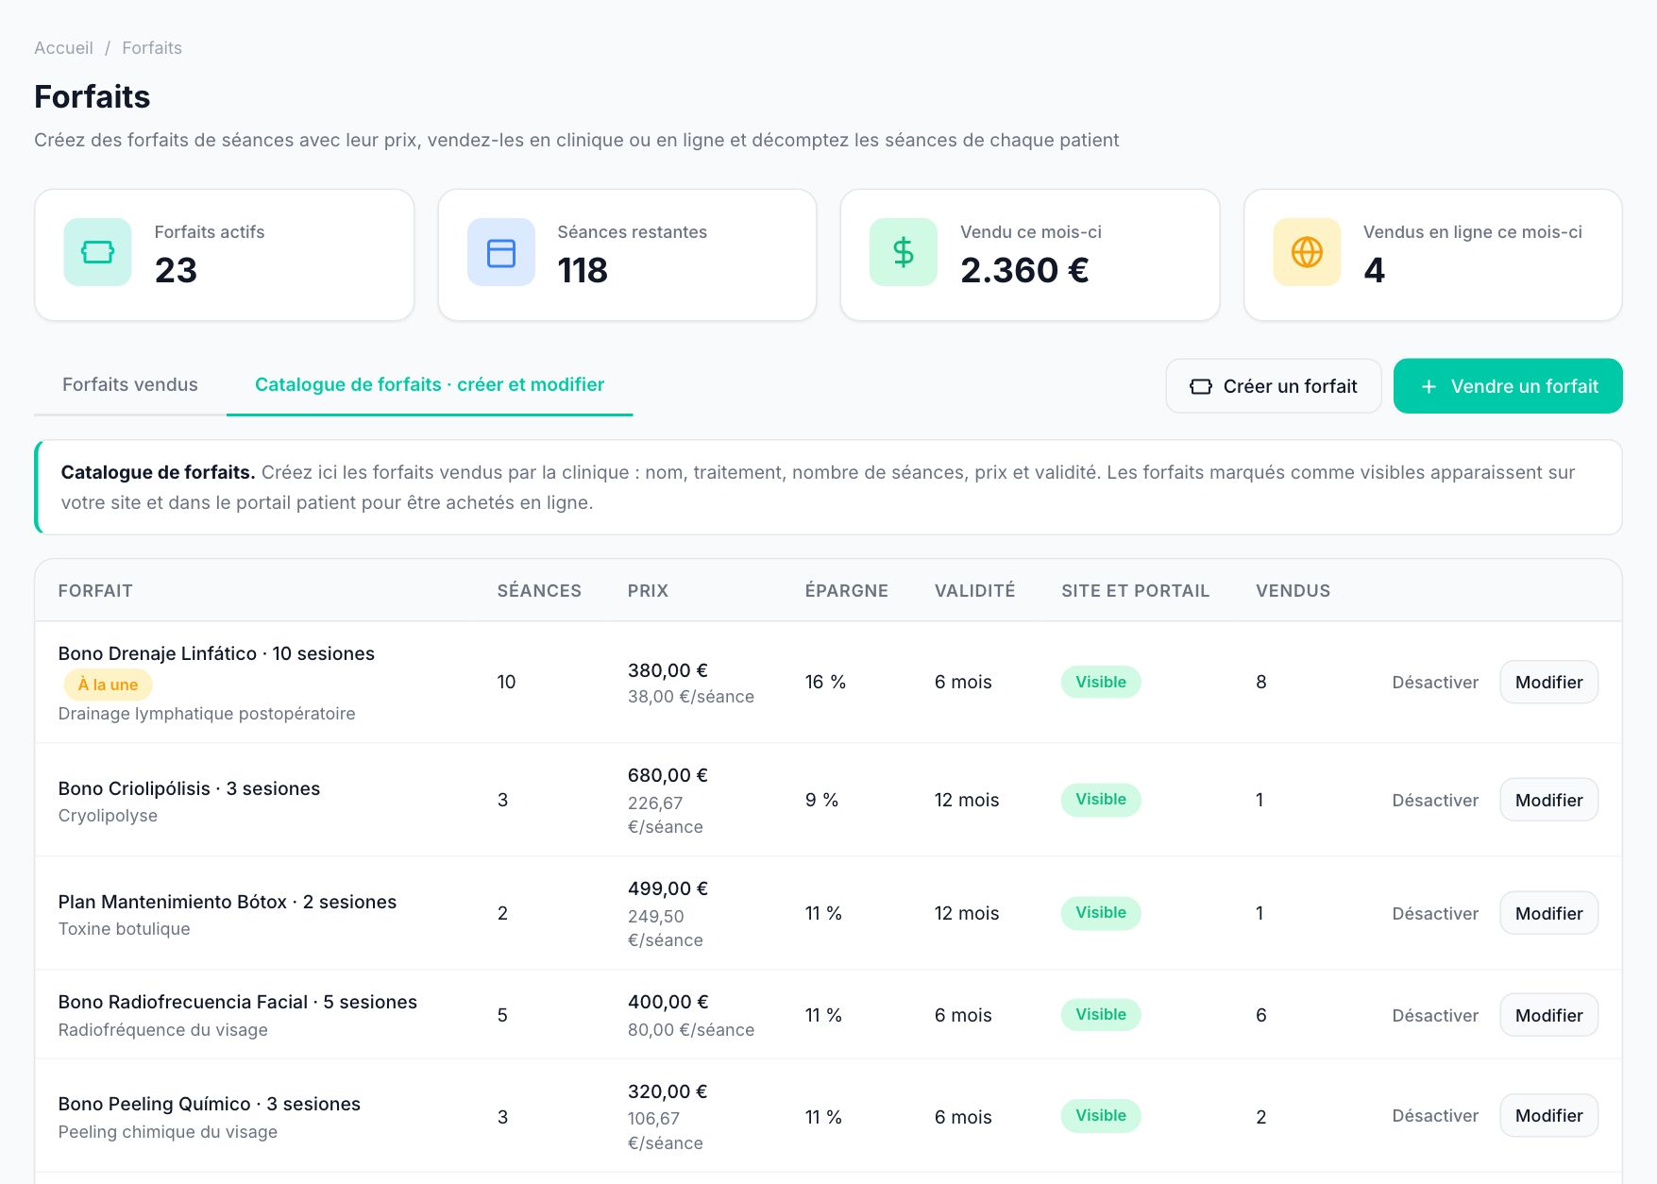Modify the Bono Drenaje Linfático package
The height and width of the screenshot is (1184, 1657).
[x=1548, y=682]
